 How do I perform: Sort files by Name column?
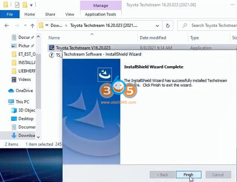click(x=54, y=38)
